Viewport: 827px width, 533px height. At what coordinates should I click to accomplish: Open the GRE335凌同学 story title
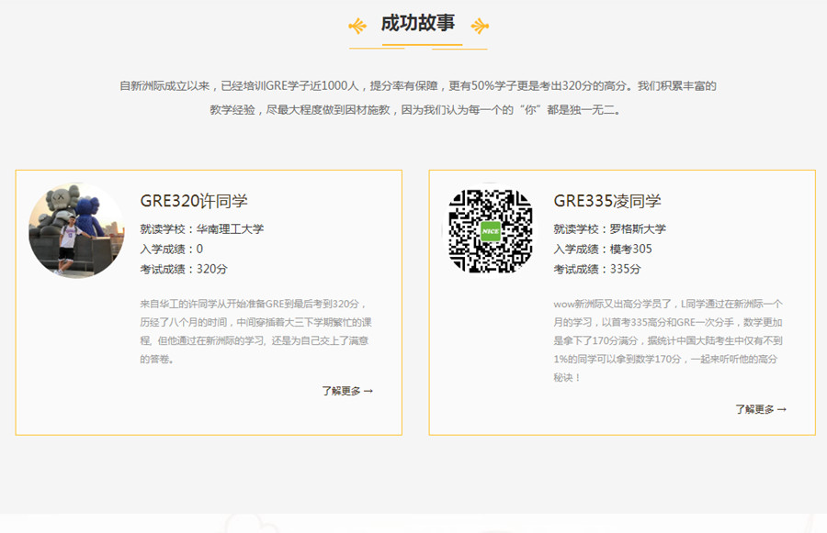(607, 201)
